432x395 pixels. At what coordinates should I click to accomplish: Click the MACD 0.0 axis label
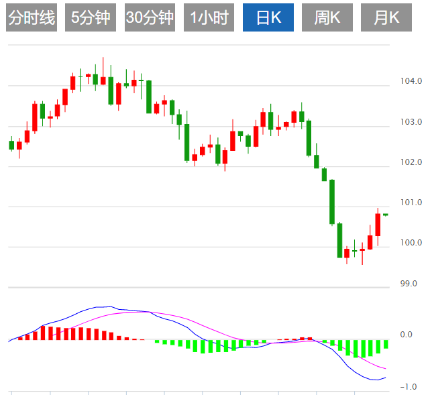406,335
